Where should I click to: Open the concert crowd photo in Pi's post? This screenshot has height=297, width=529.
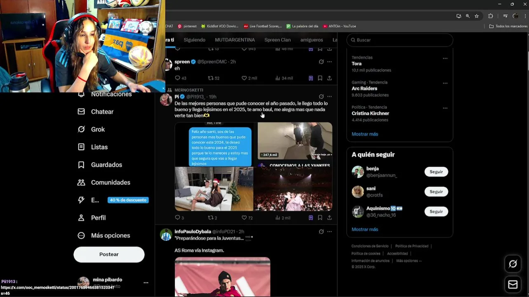pyautogui.click(x=293, y=189)
